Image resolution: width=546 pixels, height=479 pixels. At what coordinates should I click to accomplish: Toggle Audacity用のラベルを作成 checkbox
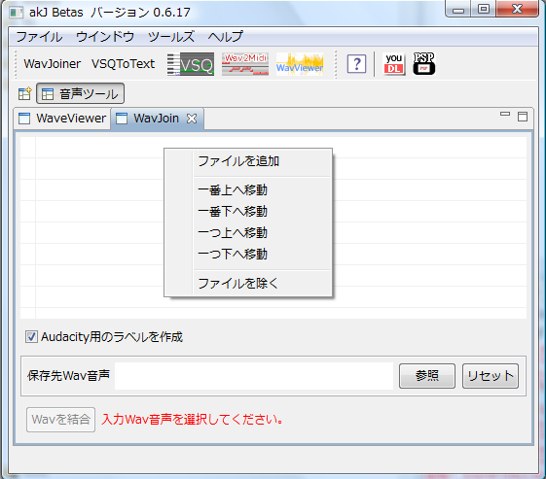[31, 337]
